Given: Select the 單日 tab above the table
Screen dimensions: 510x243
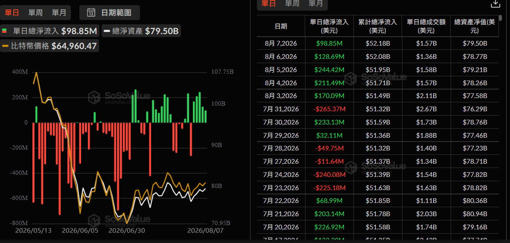Looking at the screenshot, I should coord(268,3).
